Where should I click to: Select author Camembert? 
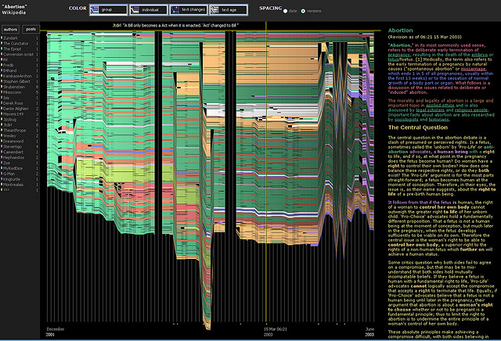[x=13, y=152]
